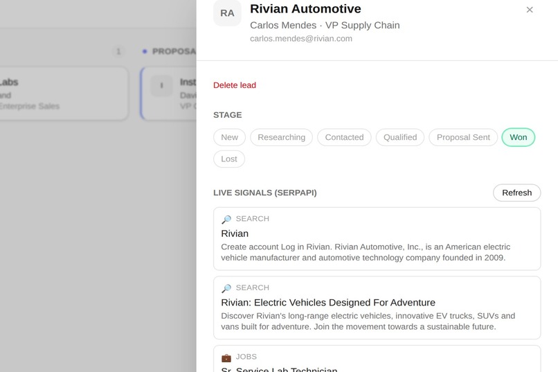Close the Rivian Automotive lead panel

pyautogui.click(x=530, y=10)
